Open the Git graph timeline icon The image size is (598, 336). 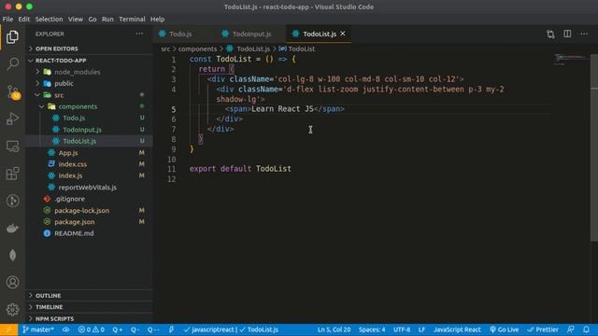[12, 201]
